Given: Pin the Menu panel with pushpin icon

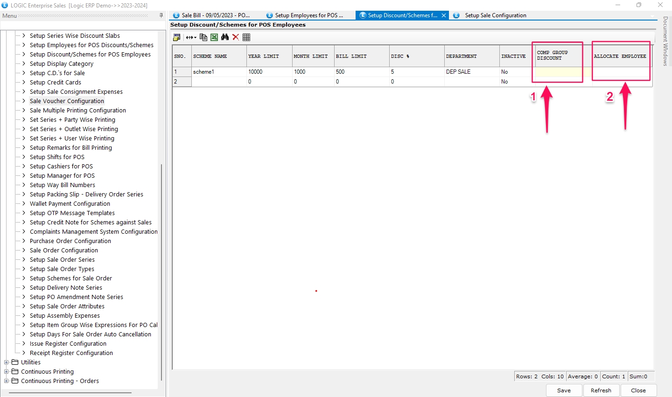Looking at the screenshot, I should click(161, 15).
